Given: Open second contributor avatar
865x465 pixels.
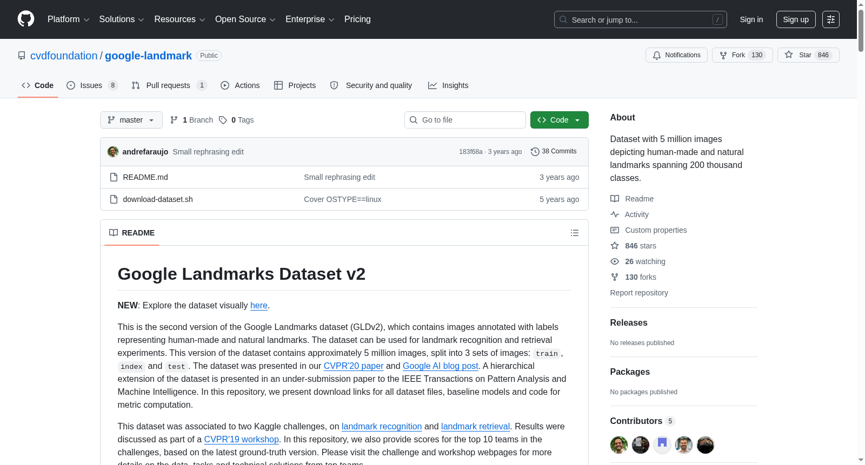Looking at the screenshot, I should point(641,445).
